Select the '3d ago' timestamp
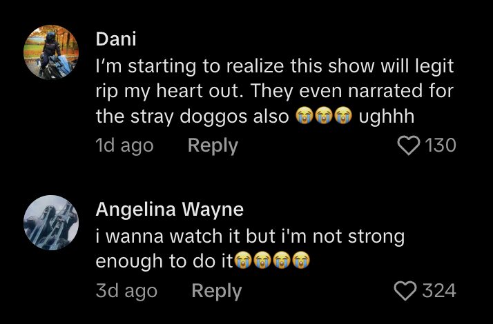This screenshot has height=324, width=493. click(126, 291)
